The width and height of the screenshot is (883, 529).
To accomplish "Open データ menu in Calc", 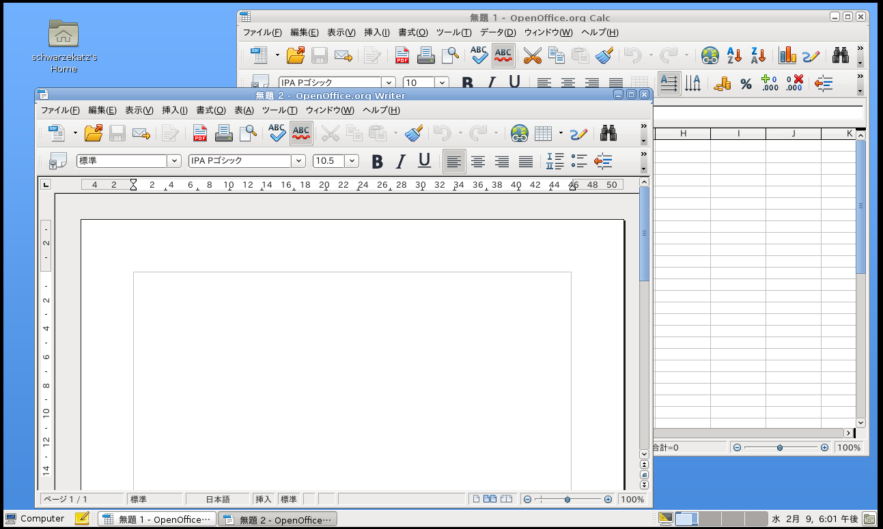I will click(498, 32).
